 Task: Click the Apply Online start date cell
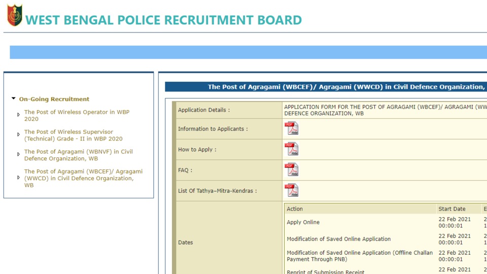[x=455, y=222]
